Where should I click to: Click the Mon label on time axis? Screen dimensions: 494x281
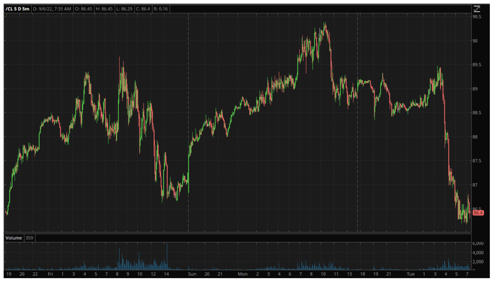[243, 274]
